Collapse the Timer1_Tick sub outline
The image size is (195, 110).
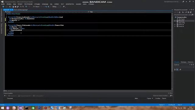click(6, 25)
